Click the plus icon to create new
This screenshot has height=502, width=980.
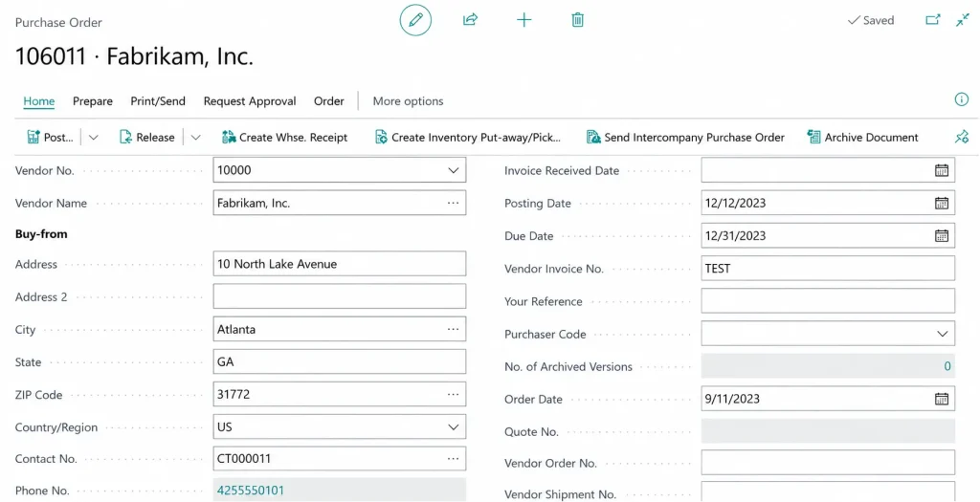tap(523, 20)
